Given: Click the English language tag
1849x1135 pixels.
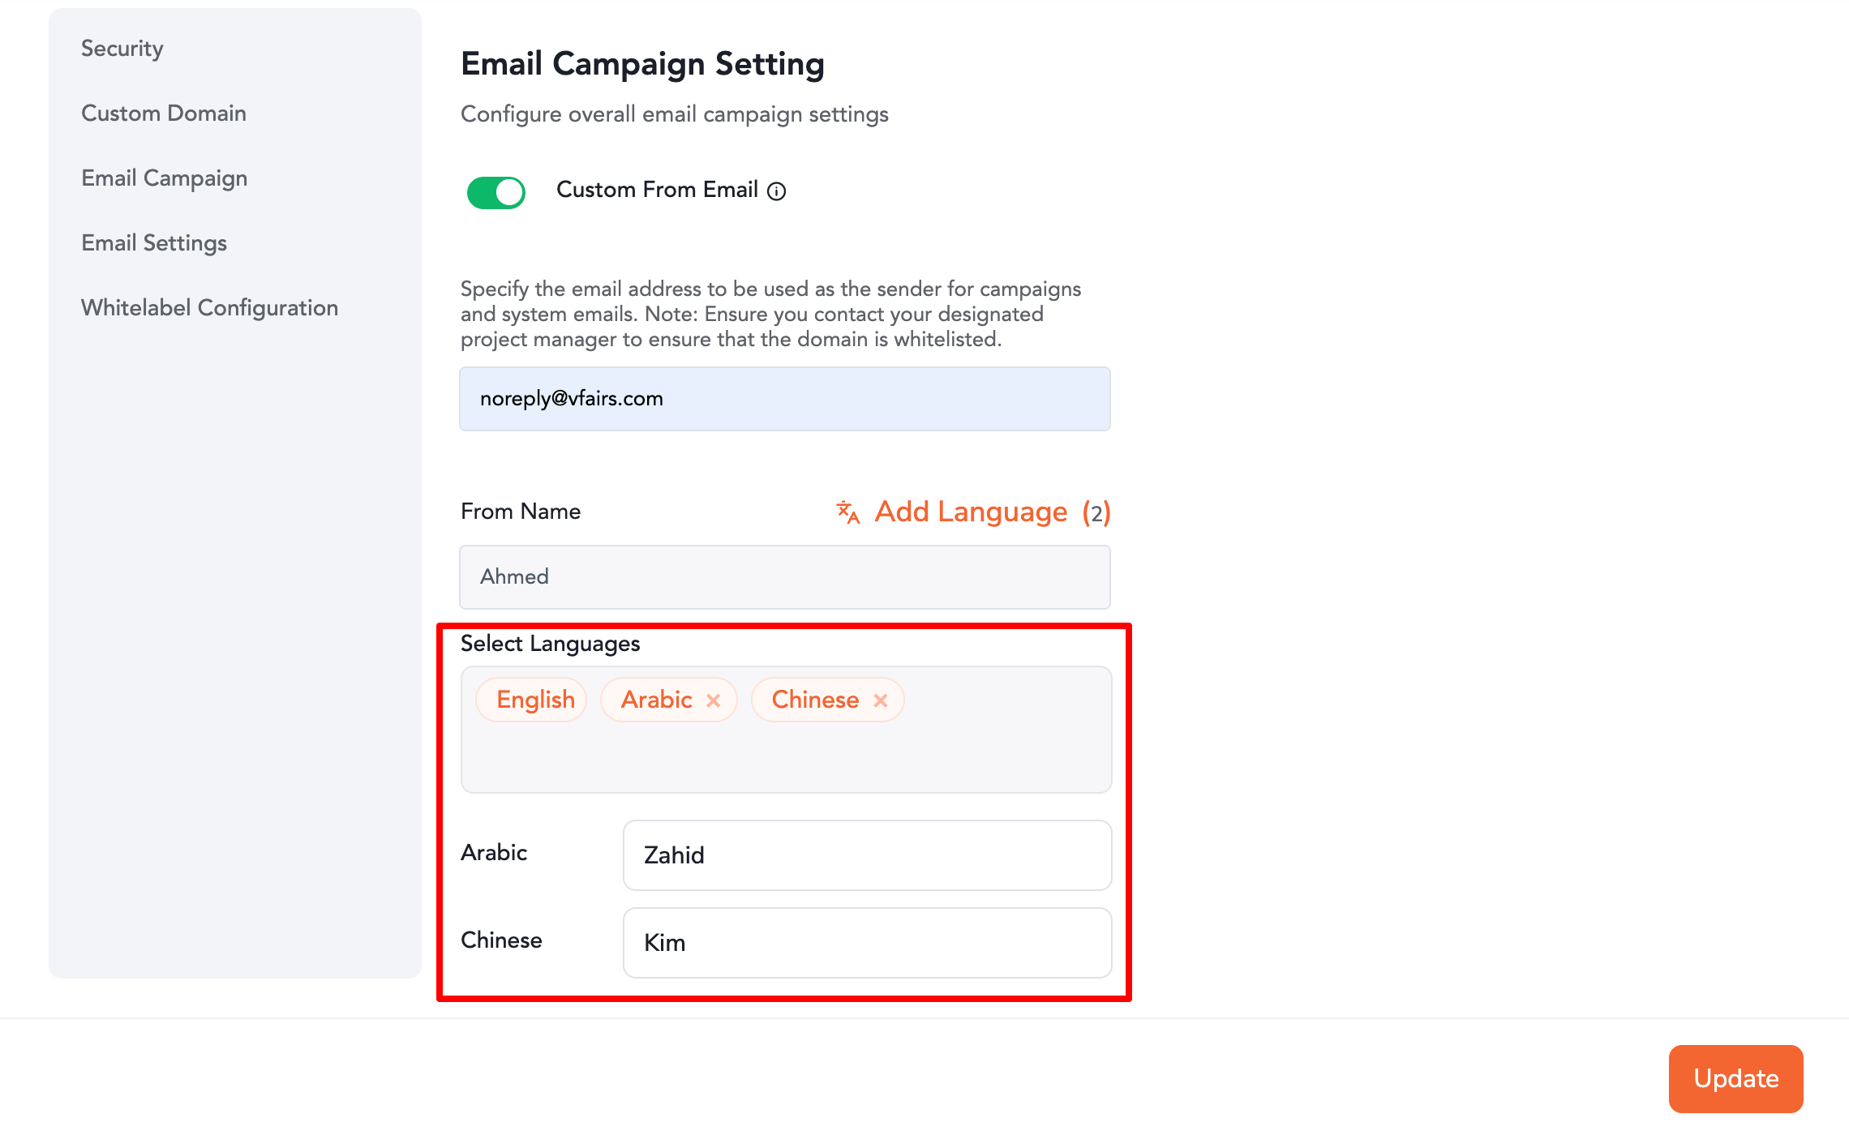Looking at the screenshot, I should [x=535, y=700].
